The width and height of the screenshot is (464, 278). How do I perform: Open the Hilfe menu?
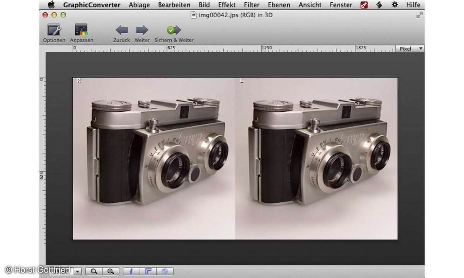(x=413, y=5)
